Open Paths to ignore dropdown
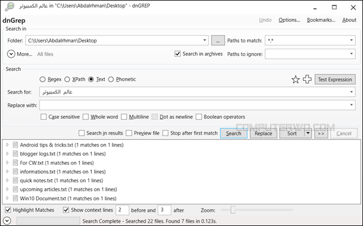Image resolution: width=363 pixels, height=226 pixels. coord(351,54)
